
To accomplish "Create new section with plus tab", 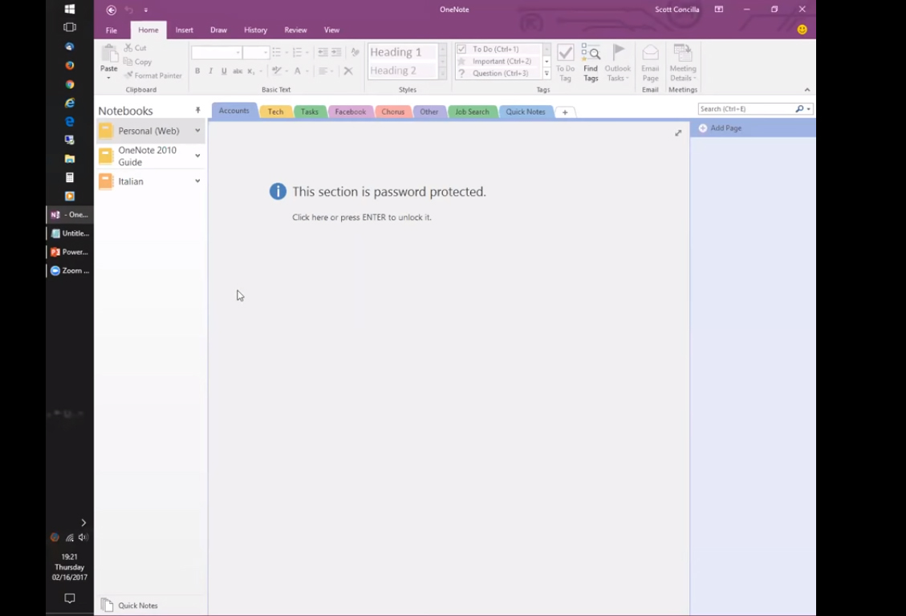I will click(565, 112).
